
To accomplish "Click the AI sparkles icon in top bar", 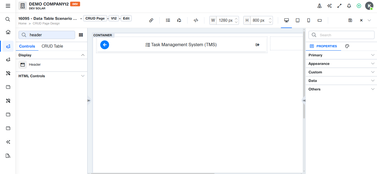I will [x=329, y=6].
